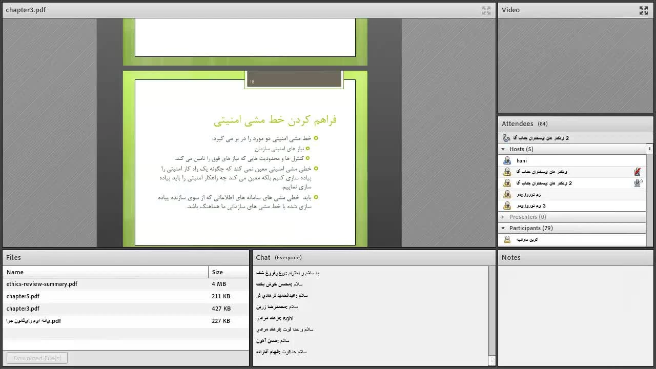Click the Chat pod bottom scroll icon
The image size is (656, 369).
[x=491, y=360]
